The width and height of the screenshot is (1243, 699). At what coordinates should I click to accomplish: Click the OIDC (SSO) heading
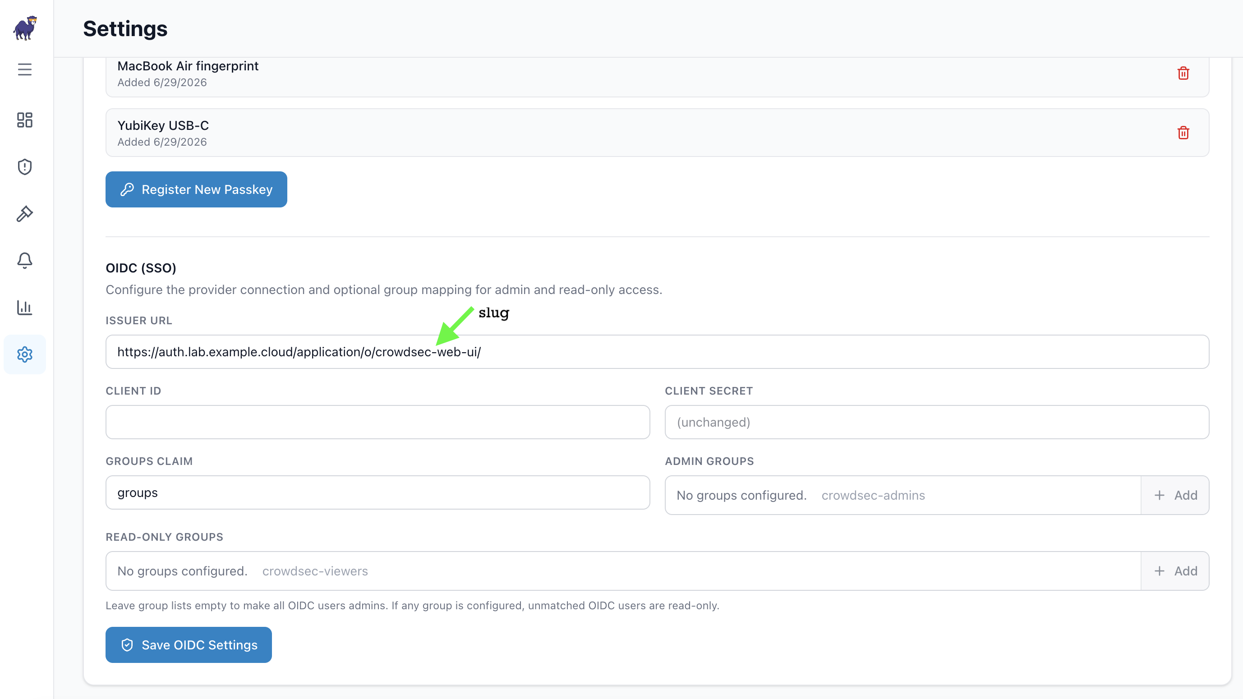pos(141,268)
